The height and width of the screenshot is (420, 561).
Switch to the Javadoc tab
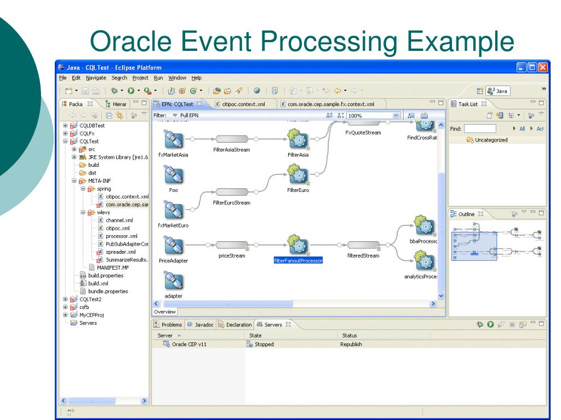coord(201,325)
